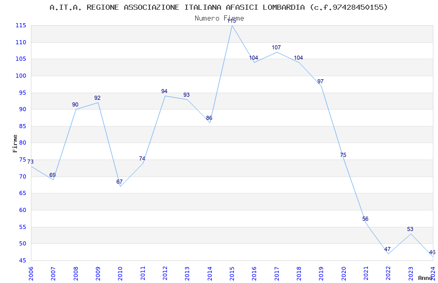Click x-axis year 2011
The image size is (438, 283).
click(x=143, y=273)
